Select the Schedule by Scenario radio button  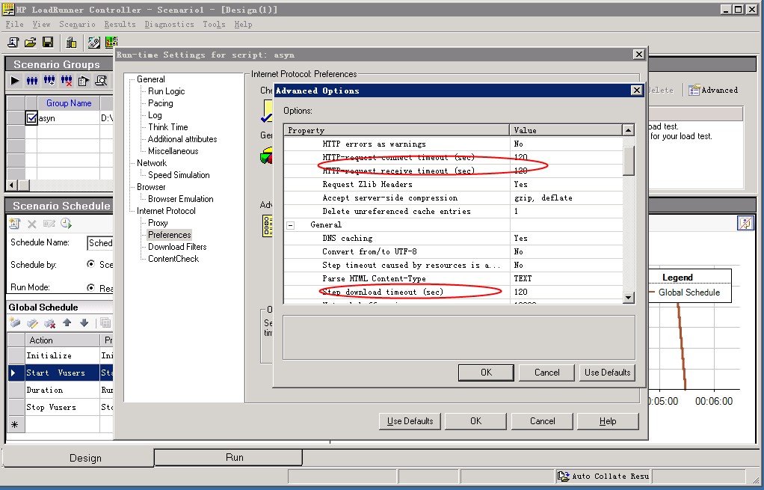(x=90, y=264)
